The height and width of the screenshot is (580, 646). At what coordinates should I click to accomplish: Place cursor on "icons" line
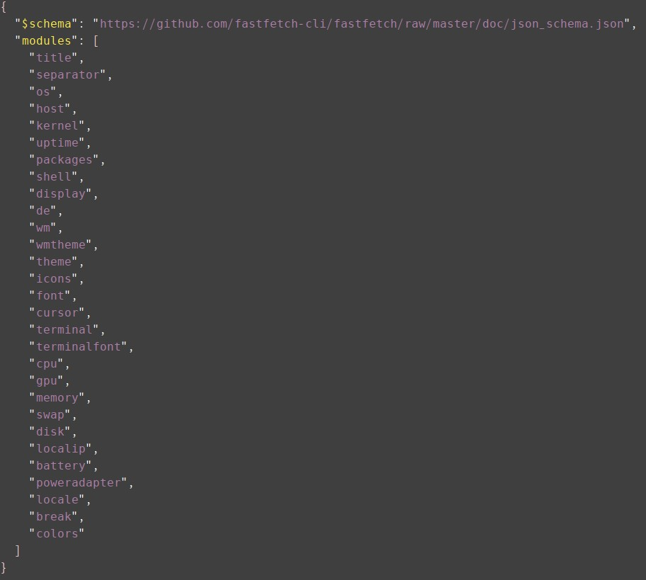click(x=54, y=278)
